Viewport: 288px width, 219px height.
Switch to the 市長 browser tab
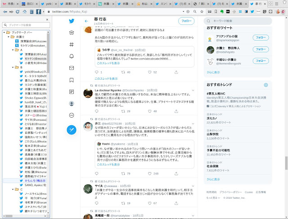pyautogui.click(x=11, y=4)
